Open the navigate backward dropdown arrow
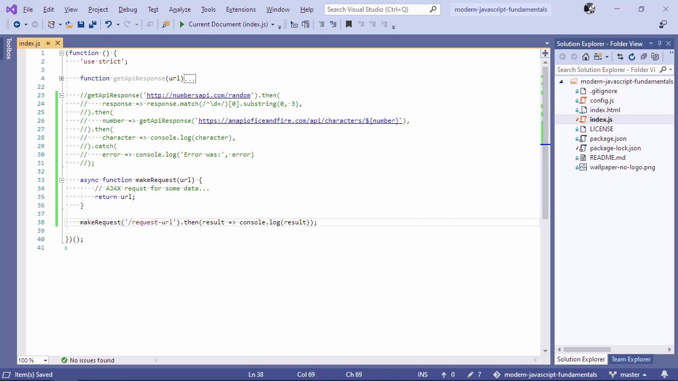678x381 pixels. pyautogui.click(x=25, y=24)
